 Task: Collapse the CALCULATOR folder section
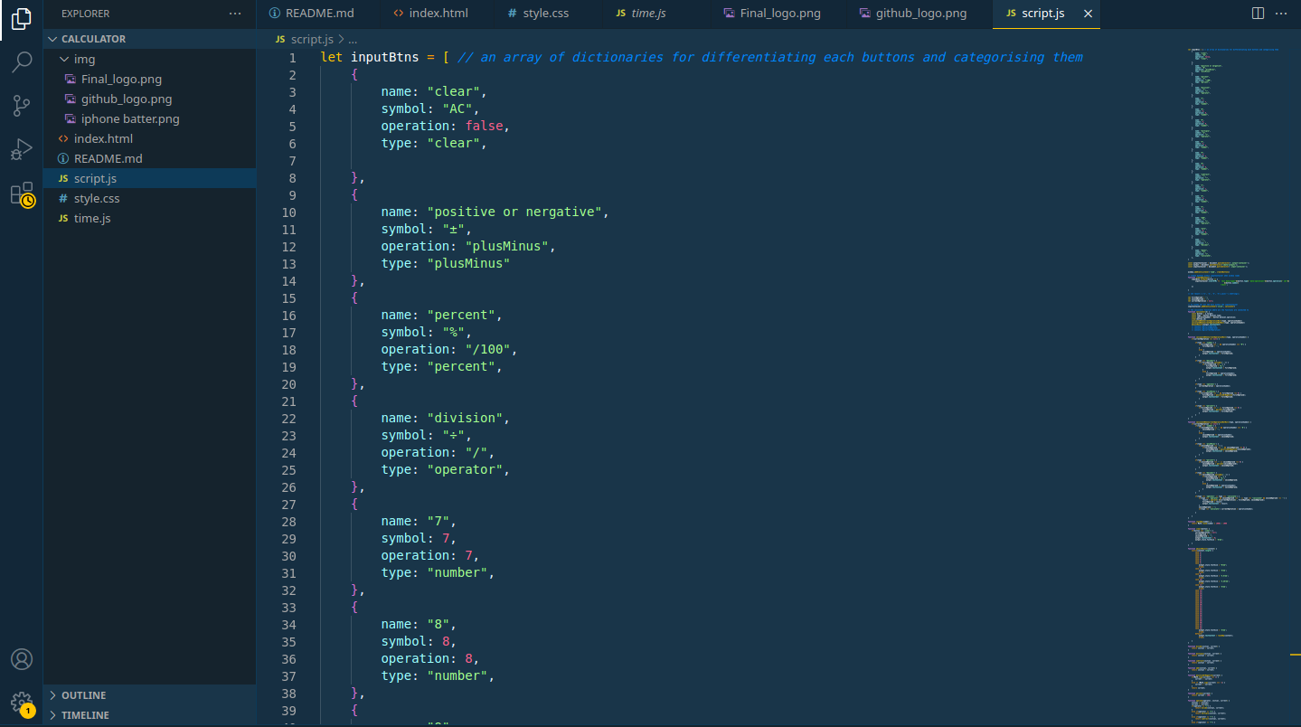point(149,39)
